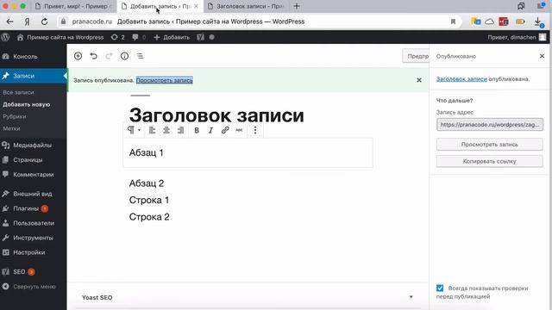The width and height of the screenshot is (552, 310).
Task: Apply strikethrough formatting
Action: click(239, 130)
